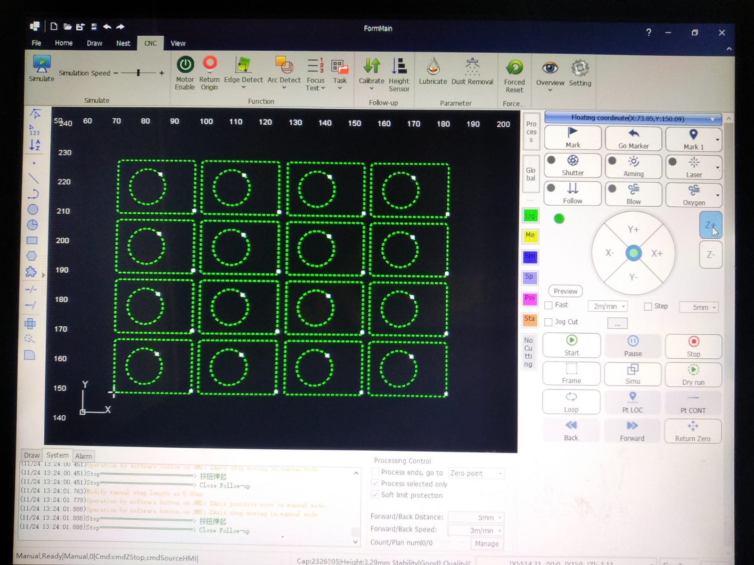This screenshot has height=565, width=754.
Task: Expand the Zero point dropdown
Action: click(x=499, y=473)
